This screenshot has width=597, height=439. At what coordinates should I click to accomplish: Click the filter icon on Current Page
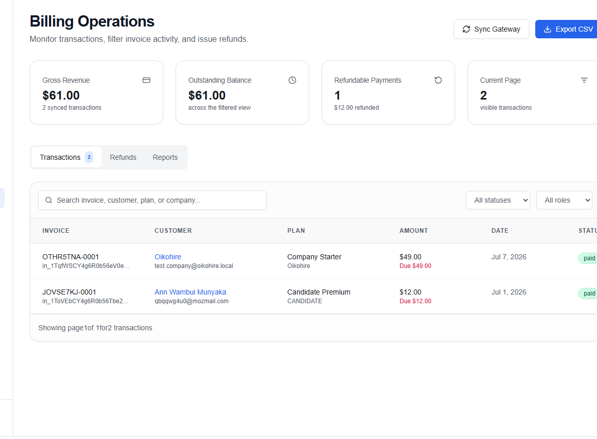[584, 80]
